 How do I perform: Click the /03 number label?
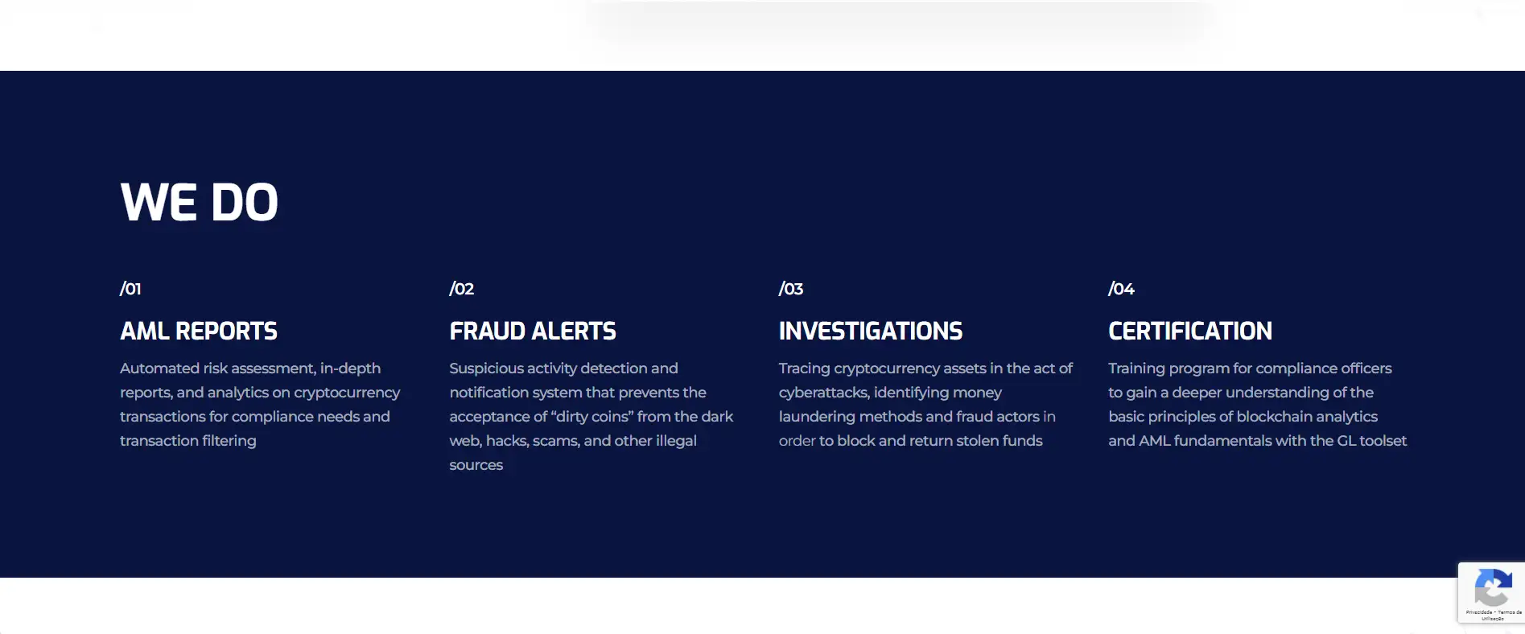pyautogui.click(x=790, y=289)
